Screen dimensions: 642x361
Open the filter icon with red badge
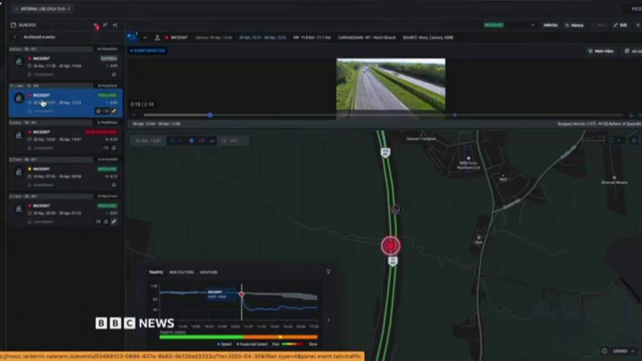click(96, 26)
